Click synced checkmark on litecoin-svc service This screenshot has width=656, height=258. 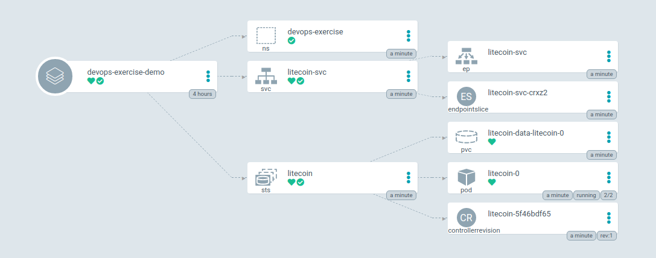pyautogui.click(x=301, y=81)
